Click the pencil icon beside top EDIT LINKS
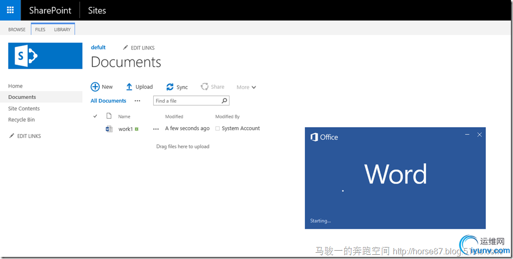The image size is (513, 259). point(126,47)
